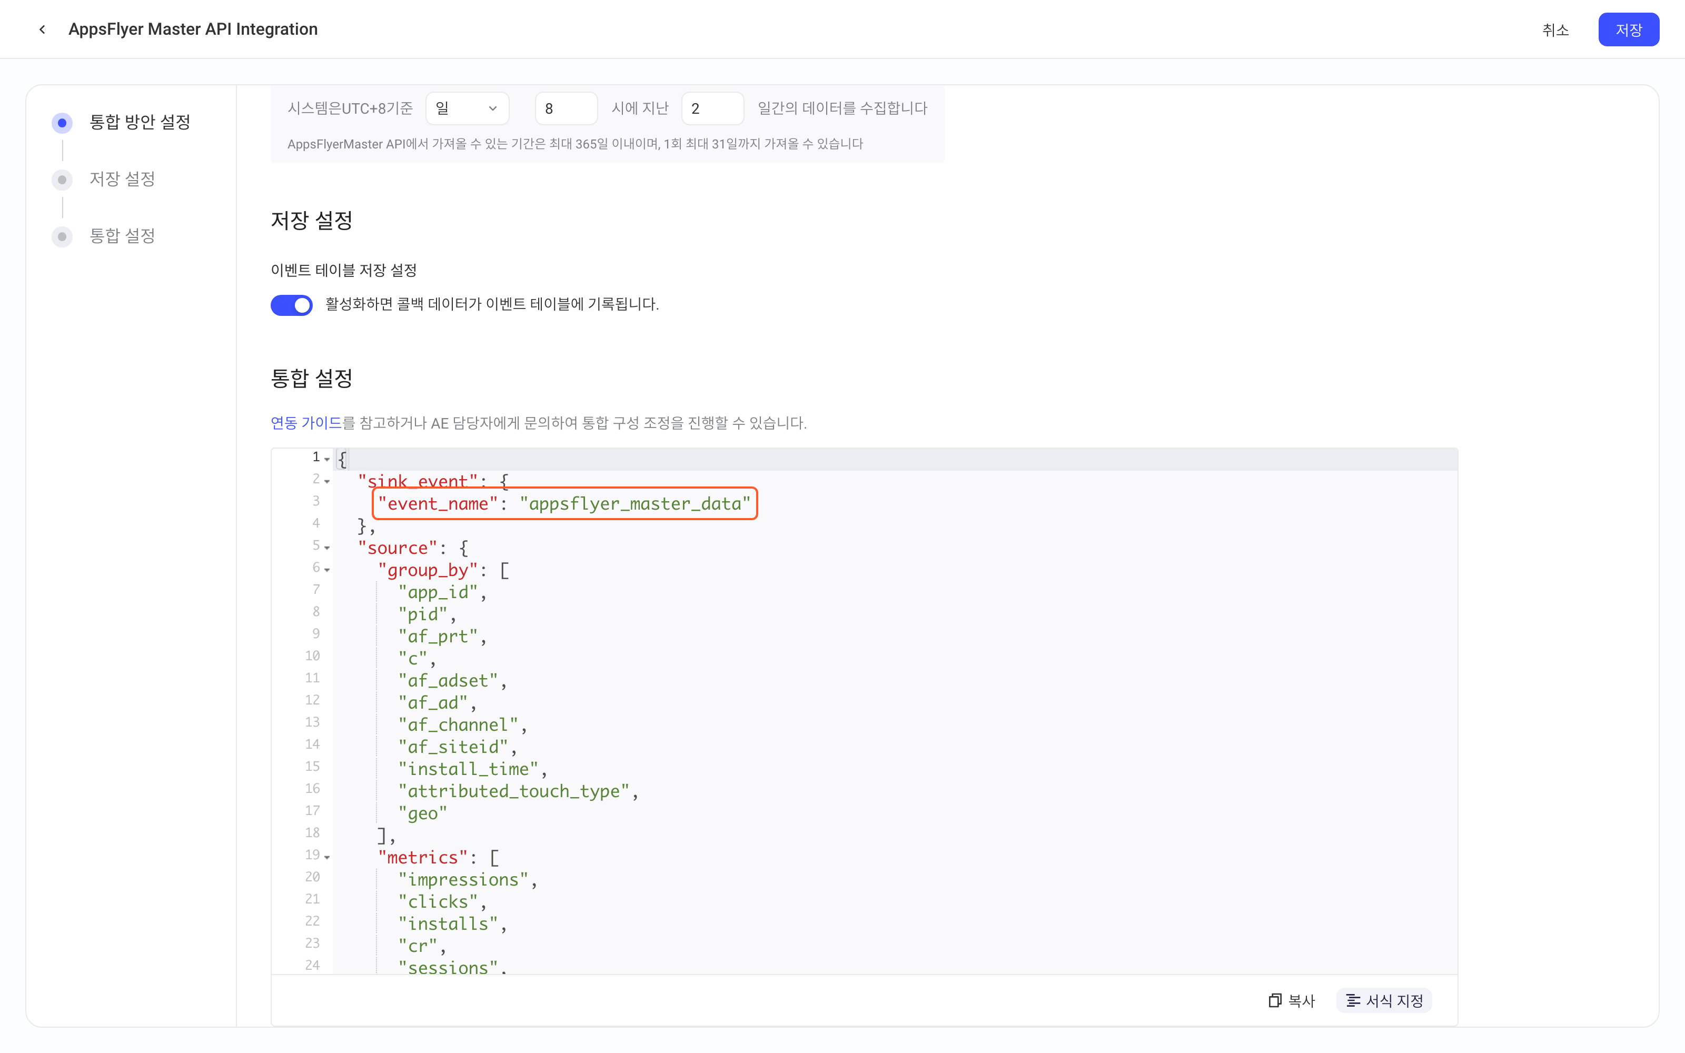Collapse the group_by array fold arrow
Screen dimensions: 1685x1053
click(327, 570)
